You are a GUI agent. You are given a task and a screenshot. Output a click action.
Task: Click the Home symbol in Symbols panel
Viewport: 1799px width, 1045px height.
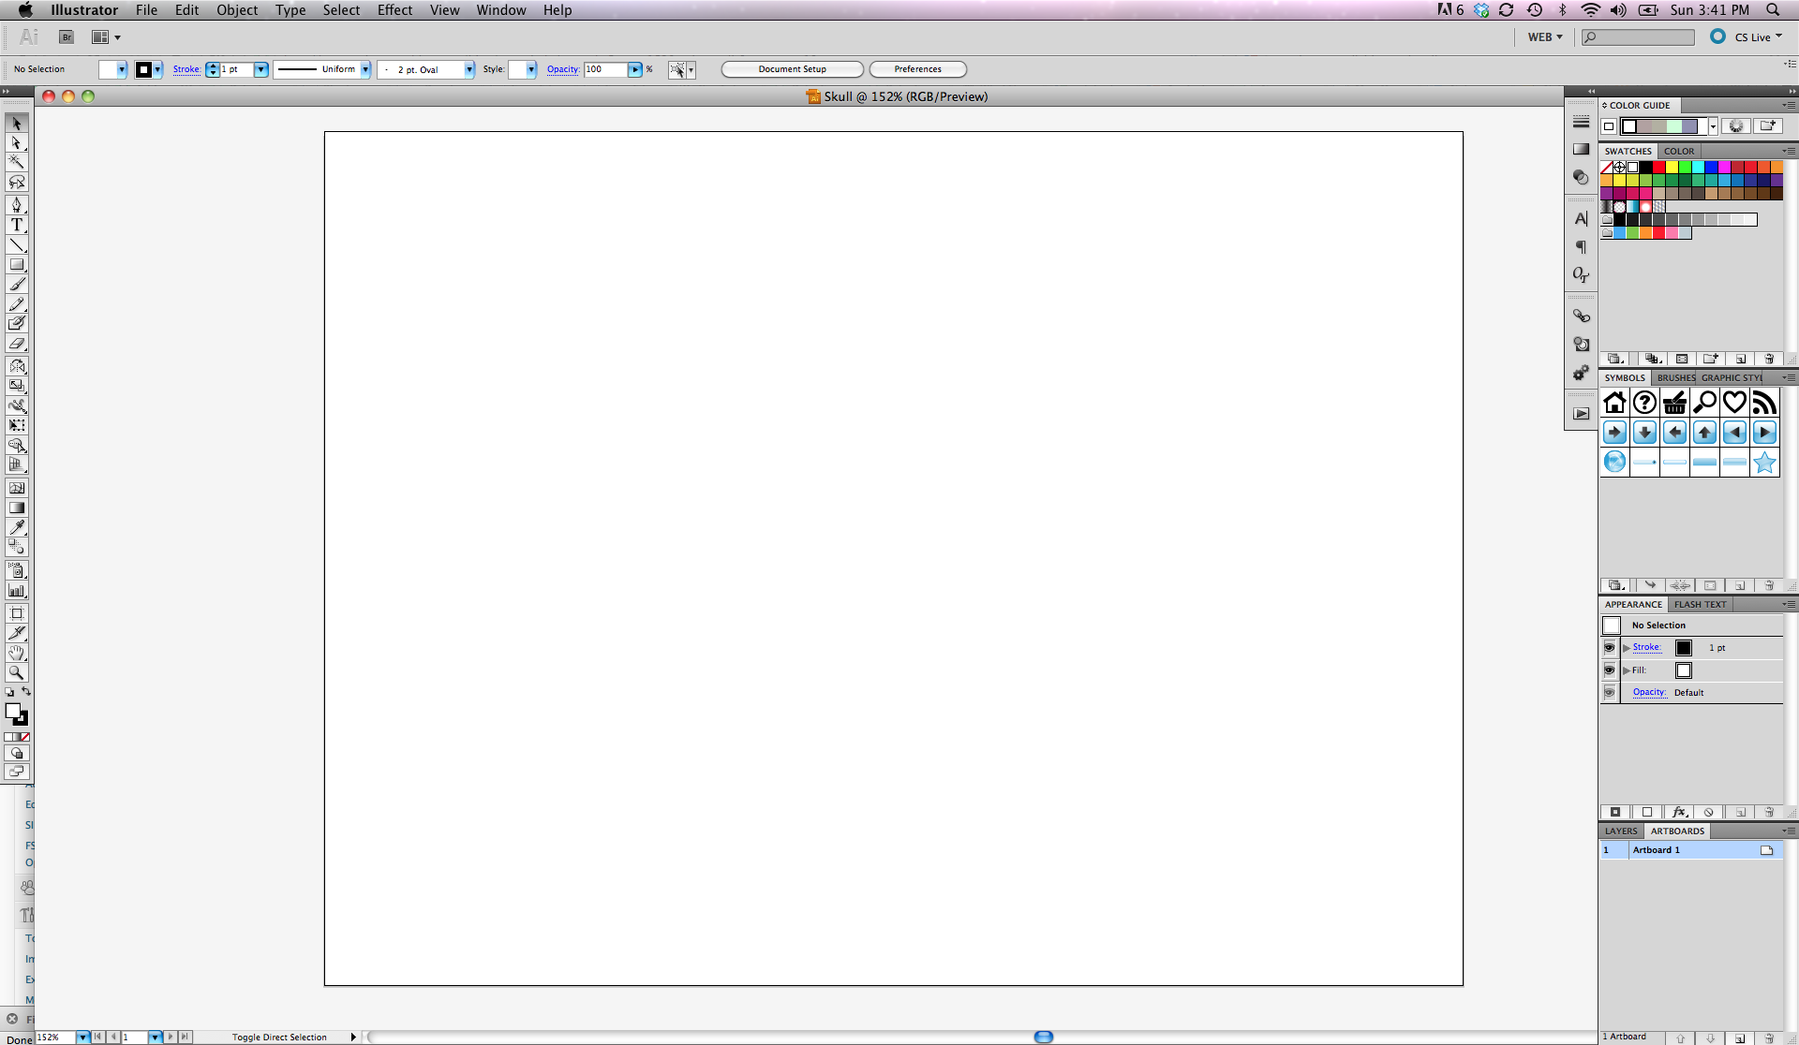click(x=1614, y=403)
